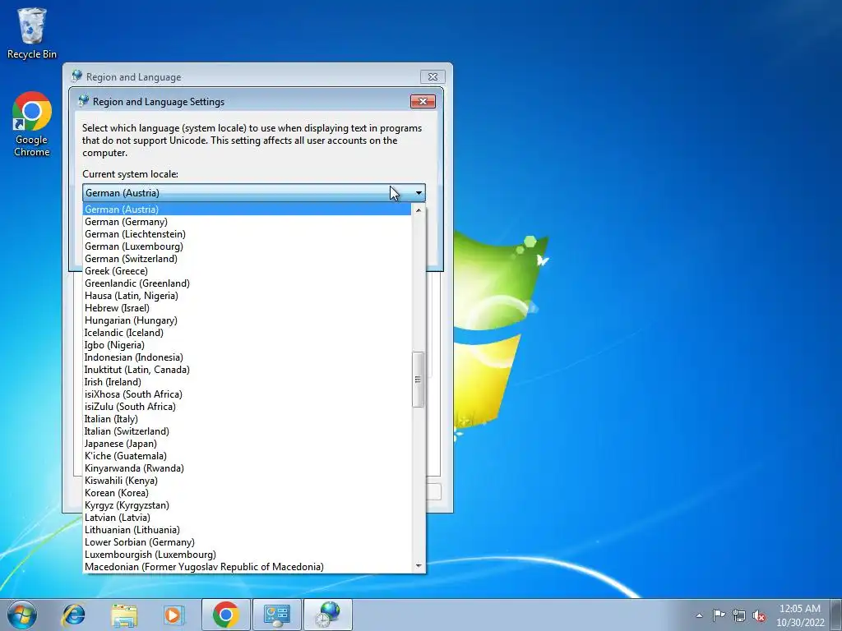Screen dimensions: 842x631
Task: Choose Kiswahili (Kenya) locale
Action: click(247, 481)
